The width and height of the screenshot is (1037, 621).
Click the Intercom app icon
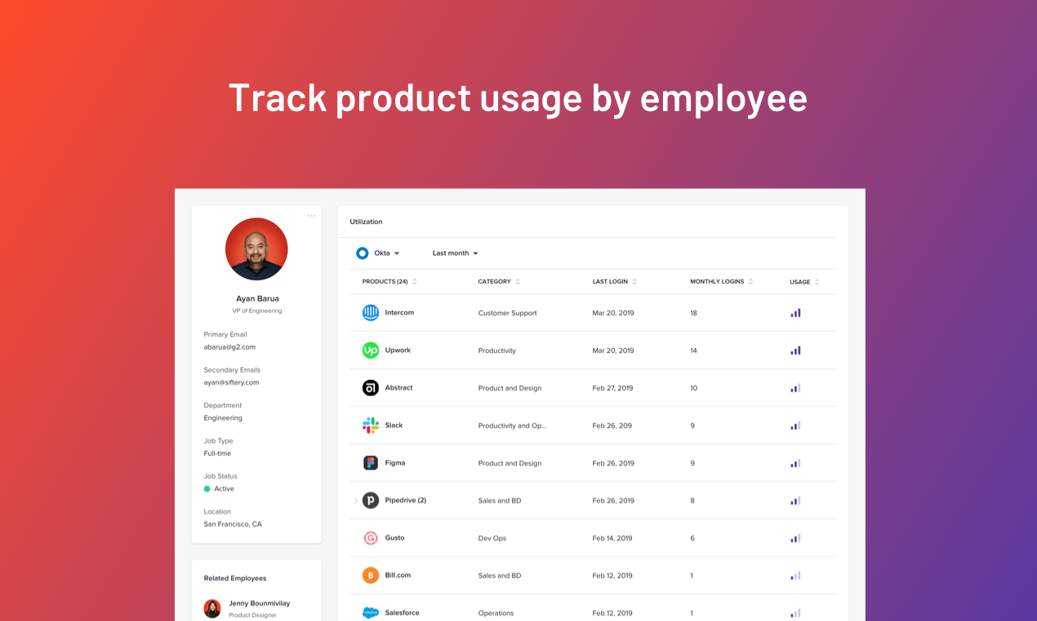(x=371, y=313)
